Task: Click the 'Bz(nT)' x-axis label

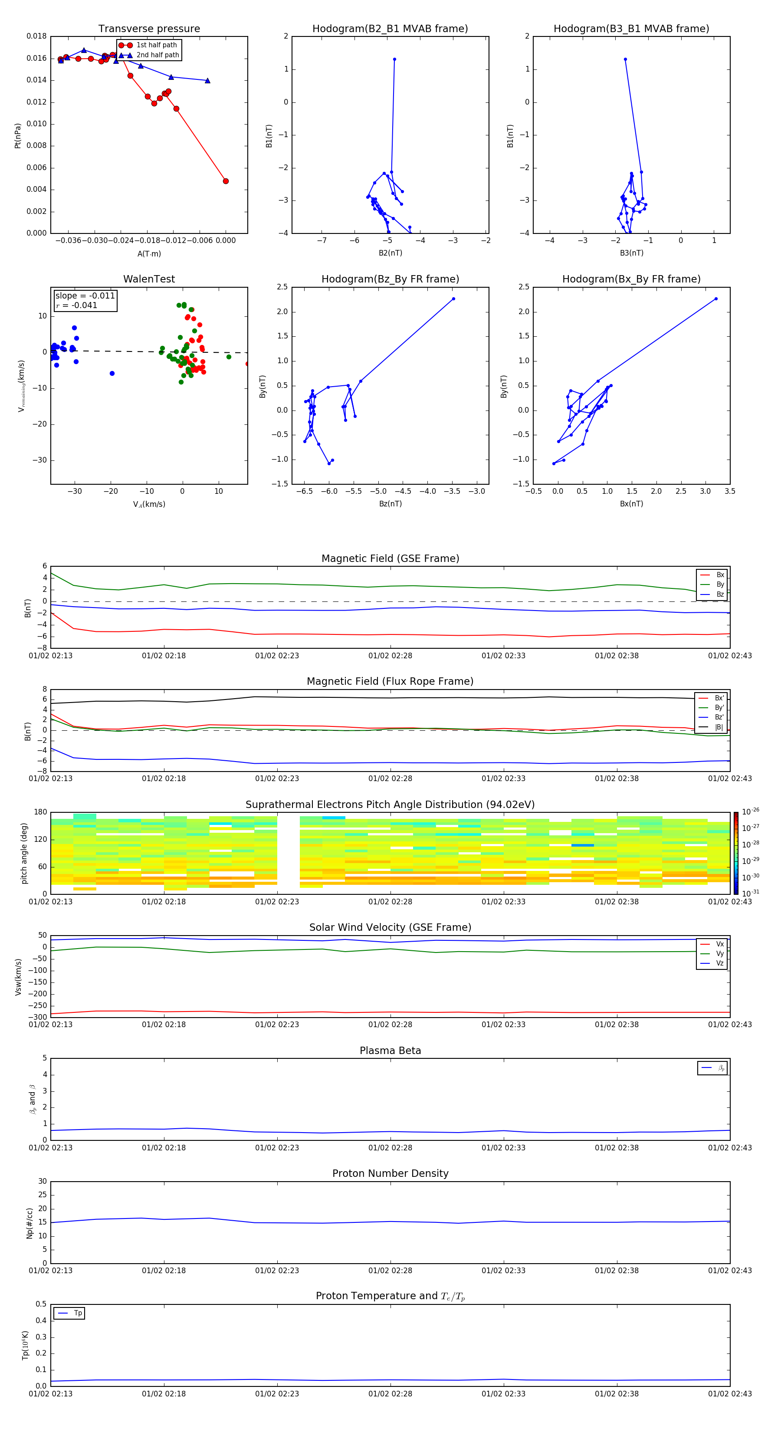Action: [x=390, y=504]
